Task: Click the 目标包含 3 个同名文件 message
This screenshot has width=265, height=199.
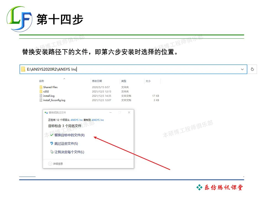Action: point(65,126)
